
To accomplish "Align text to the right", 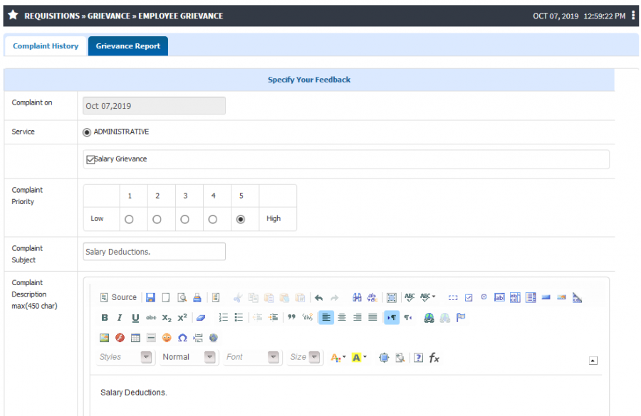I will click(x=358, y=318).
